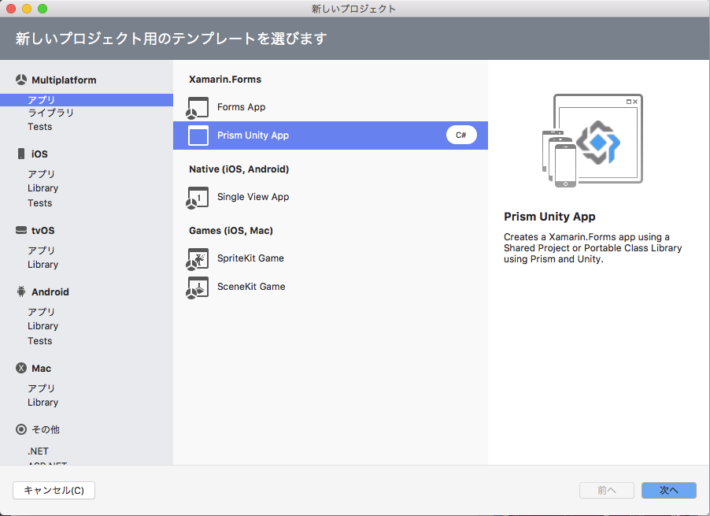Screen dimensions: 710x516
Task: Click the tvOS heading label
Action: pyautogui.click(x=43, y=231)
